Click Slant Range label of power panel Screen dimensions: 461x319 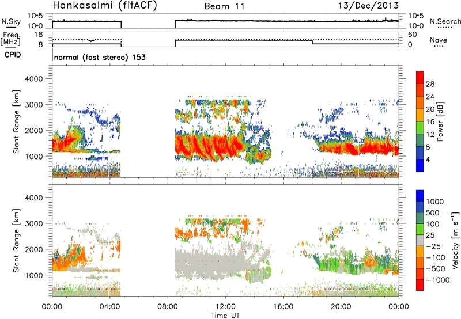coord(16,121)
